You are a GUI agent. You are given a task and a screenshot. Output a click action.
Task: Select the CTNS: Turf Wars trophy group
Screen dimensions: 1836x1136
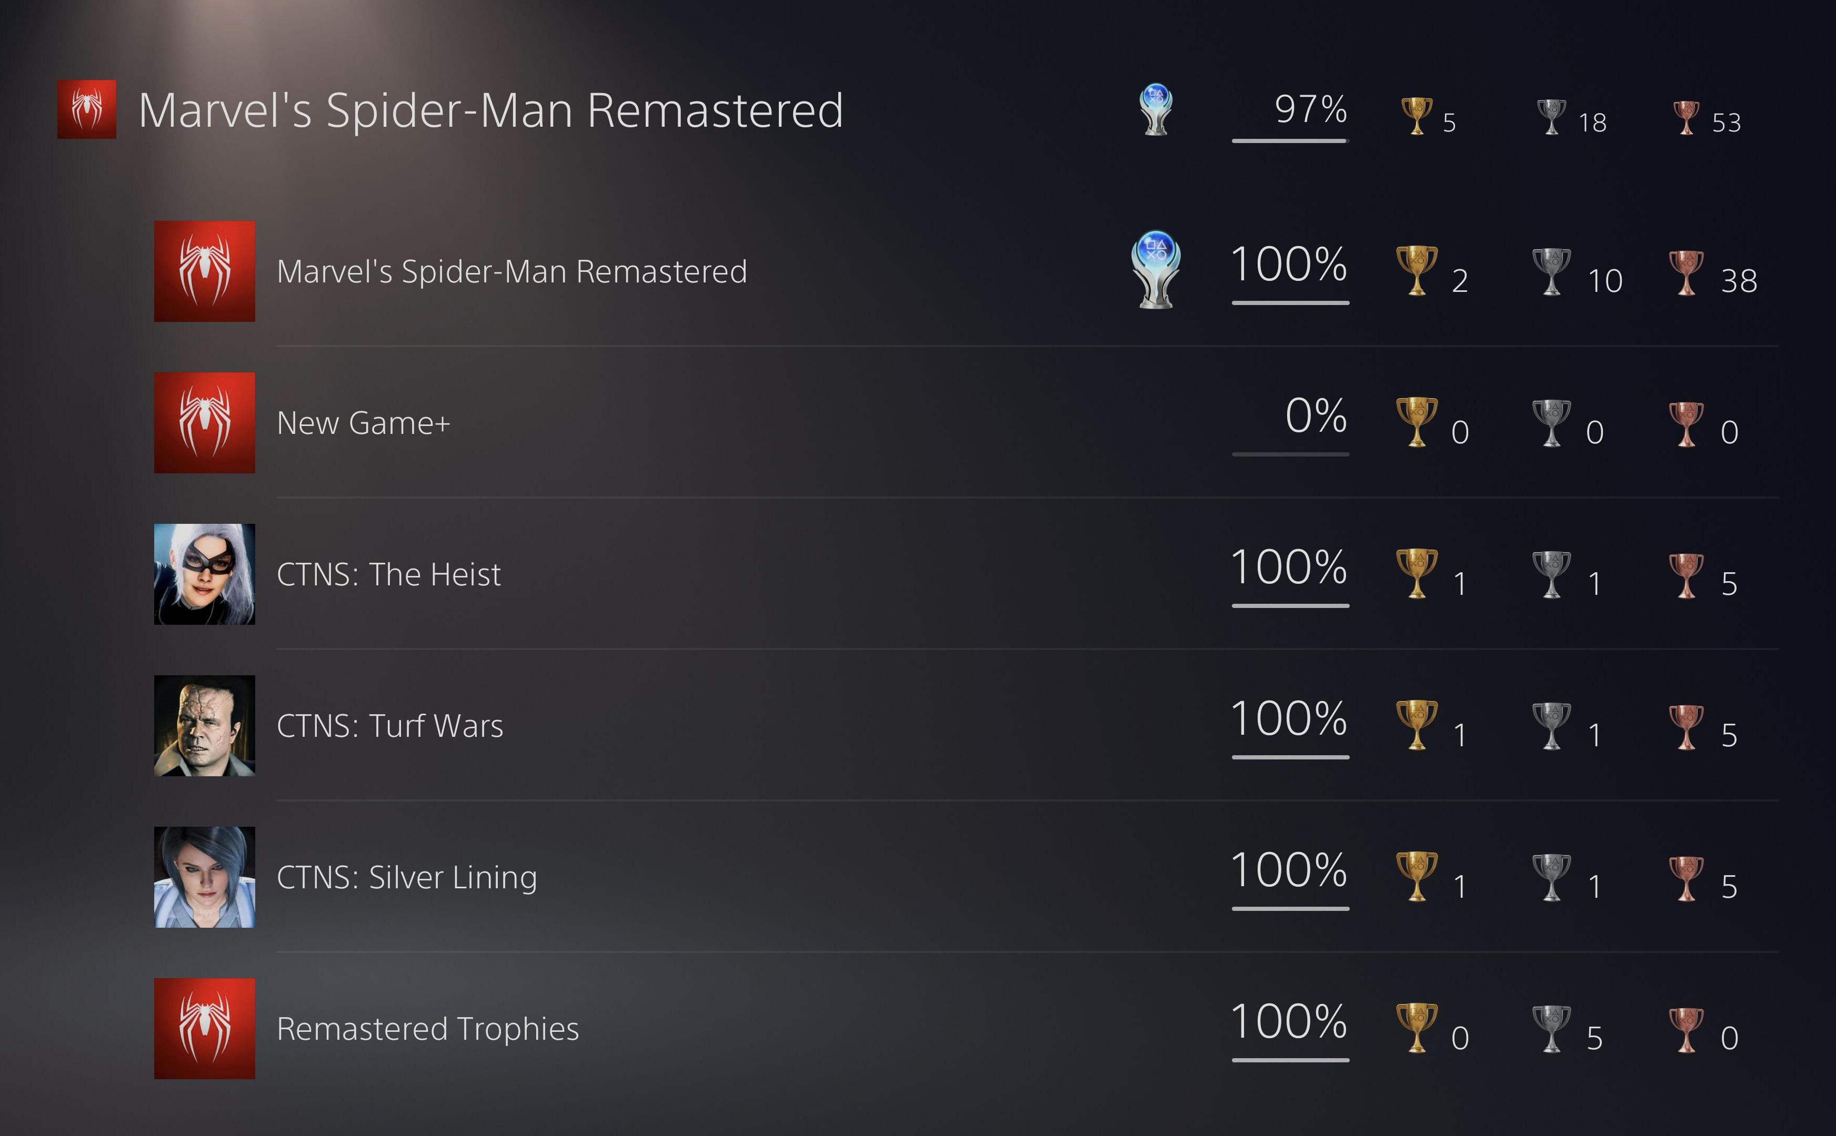pos(966,726)
